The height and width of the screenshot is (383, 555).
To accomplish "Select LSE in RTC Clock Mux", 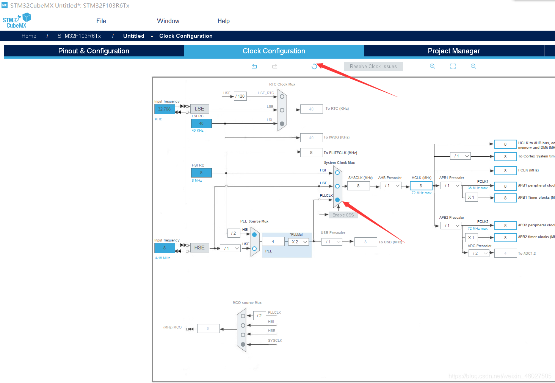I will click(x=282, y=110).
